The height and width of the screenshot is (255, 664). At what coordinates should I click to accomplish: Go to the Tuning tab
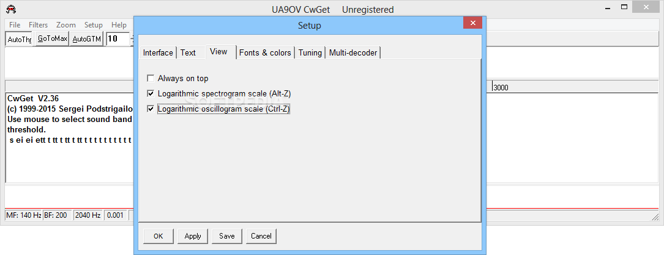tap(310, 53)
